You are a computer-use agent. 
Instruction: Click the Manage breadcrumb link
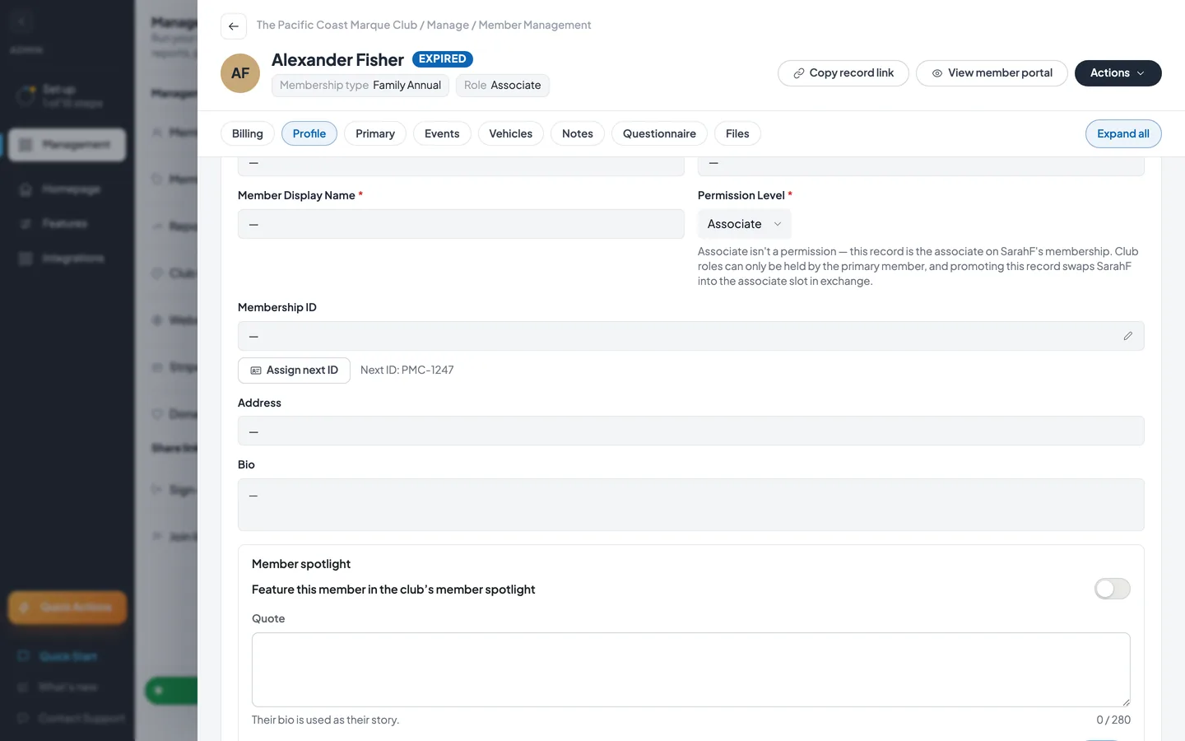pyautogui.click(x=448, y=26)
